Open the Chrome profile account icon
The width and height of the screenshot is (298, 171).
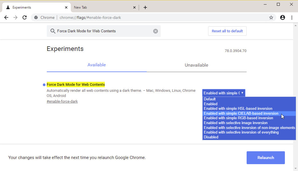[x=283, y=17]
